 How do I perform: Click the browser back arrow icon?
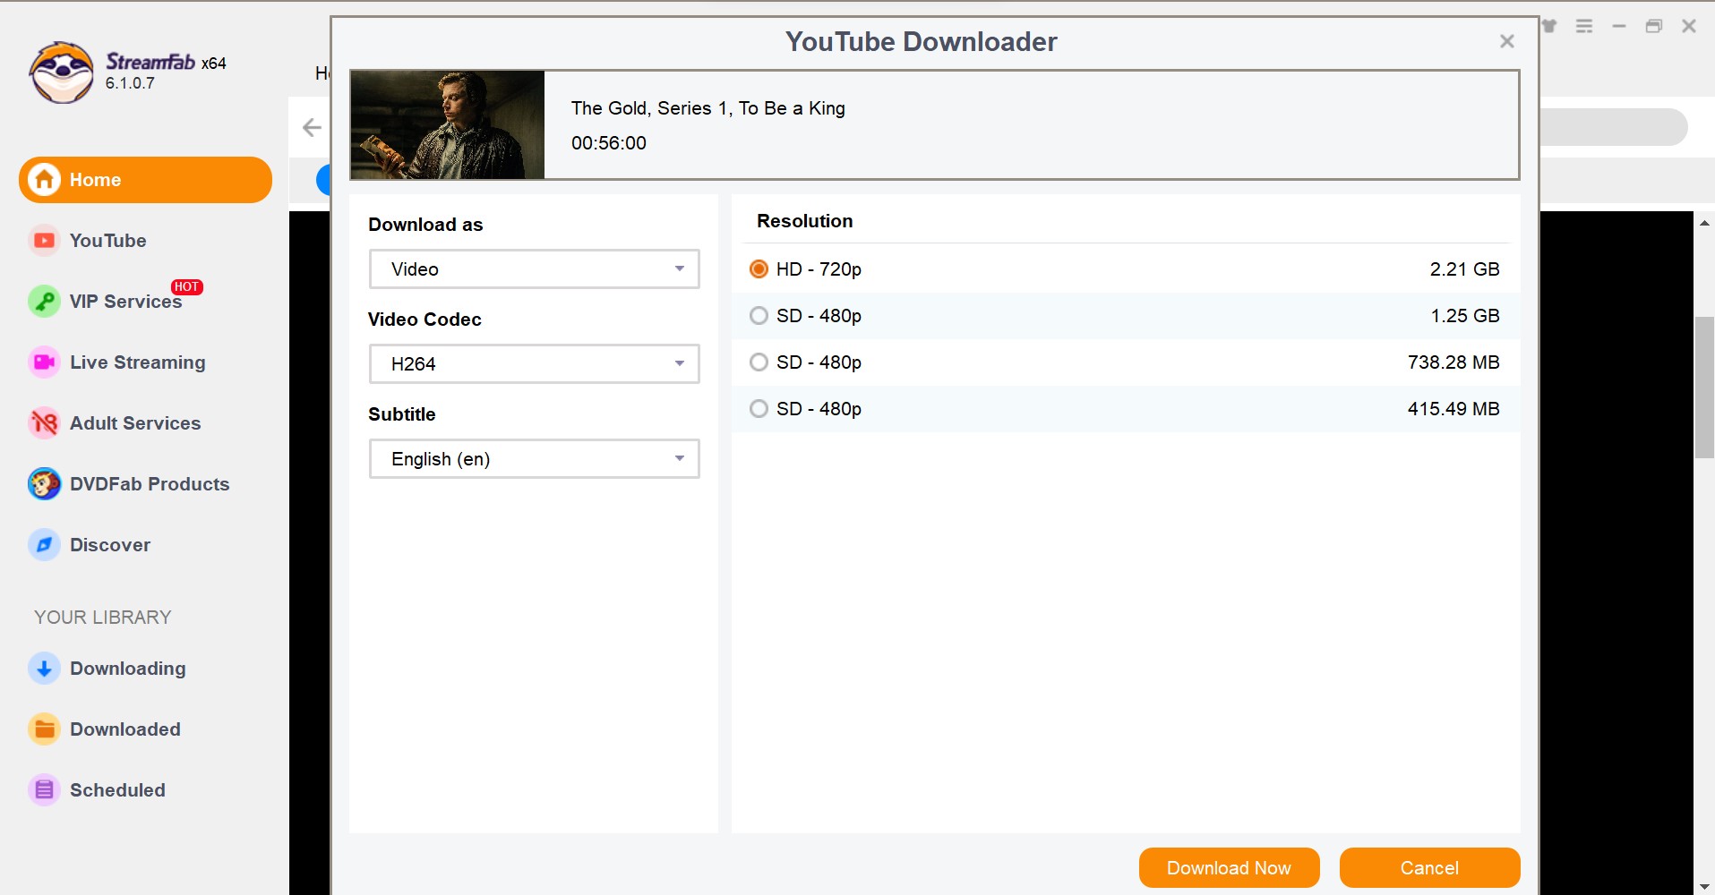pos(312,128)
